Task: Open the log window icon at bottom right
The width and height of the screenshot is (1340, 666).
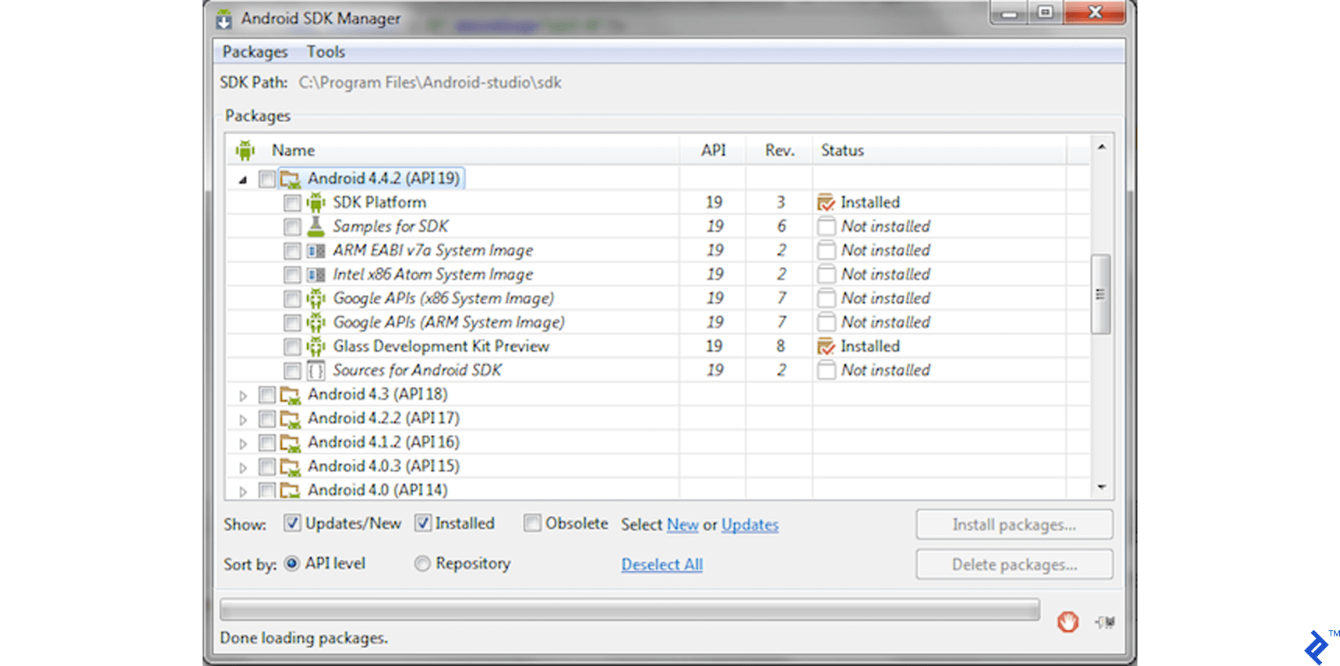Action: 1105,622
